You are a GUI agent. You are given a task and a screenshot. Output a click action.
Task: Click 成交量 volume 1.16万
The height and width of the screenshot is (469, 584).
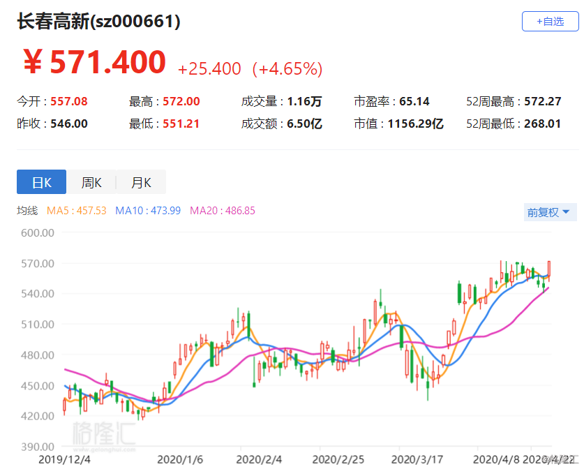click(304, 101)
